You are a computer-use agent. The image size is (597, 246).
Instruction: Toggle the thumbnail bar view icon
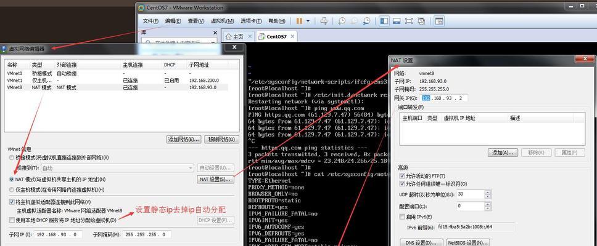coord(397,21)
